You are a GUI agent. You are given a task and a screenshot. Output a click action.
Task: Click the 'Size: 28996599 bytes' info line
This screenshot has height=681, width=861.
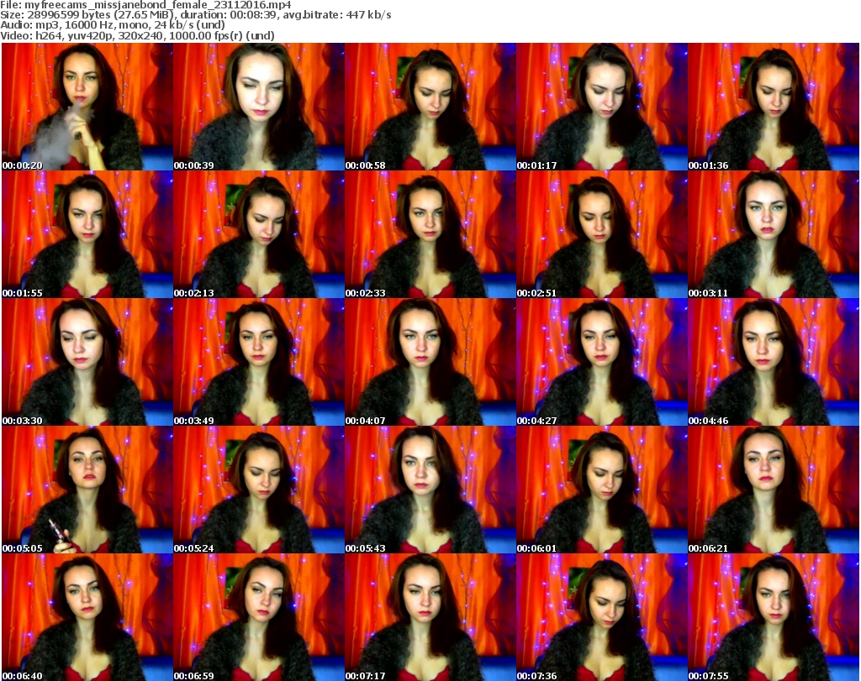[x=195, y=15]
